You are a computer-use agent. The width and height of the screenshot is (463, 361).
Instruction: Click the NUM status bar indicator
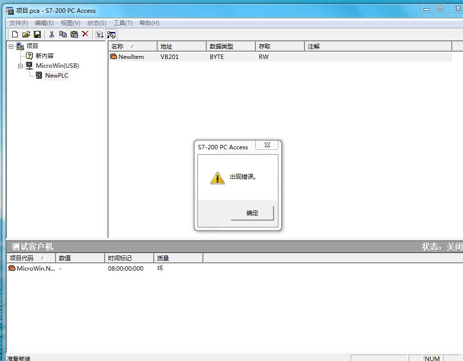[x=432, y=358]
